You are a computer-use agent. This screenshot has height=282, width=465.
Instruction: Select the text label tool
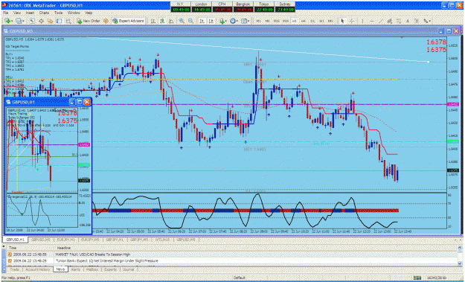pyautogui.click(x=417, y=21)
